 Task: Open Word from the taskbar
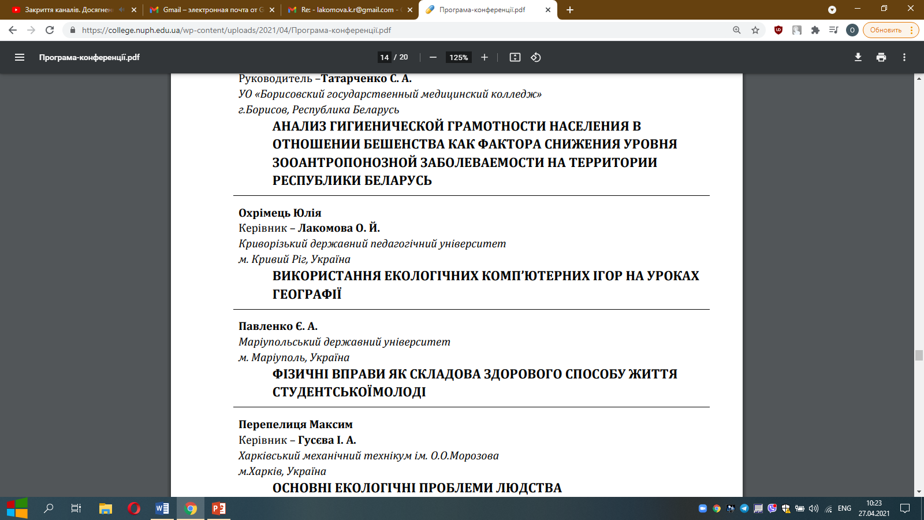(162, 508)
